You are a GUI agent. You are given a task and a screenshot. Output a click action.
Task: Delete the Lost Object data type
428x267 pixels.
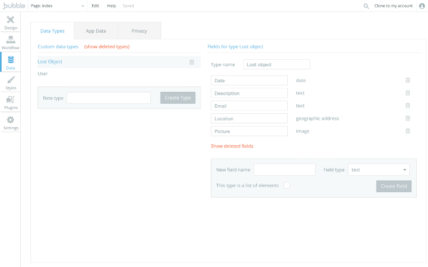tap(192, 62)
